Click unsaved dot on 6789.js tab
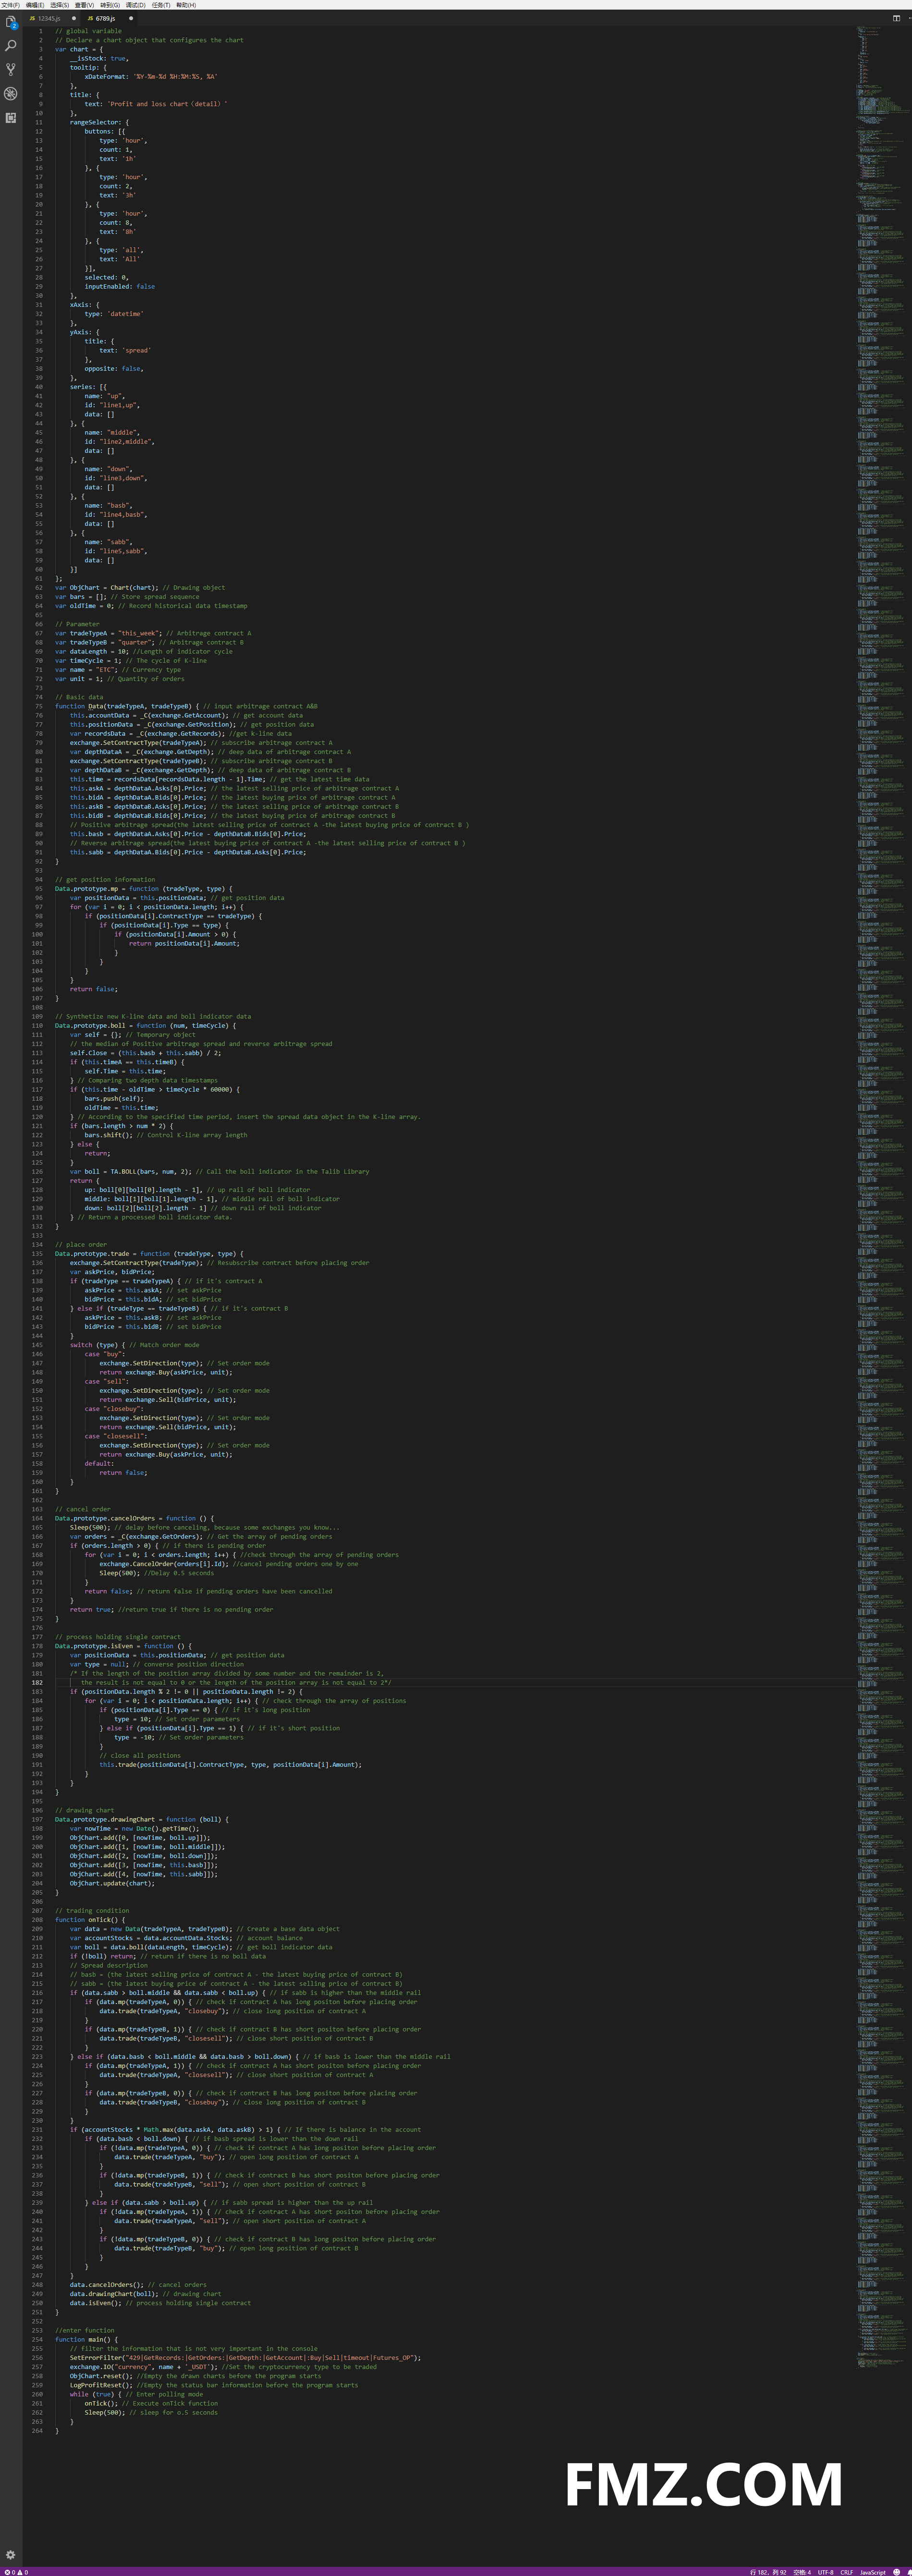This screenshot has width=912, height=2576. 131,18
